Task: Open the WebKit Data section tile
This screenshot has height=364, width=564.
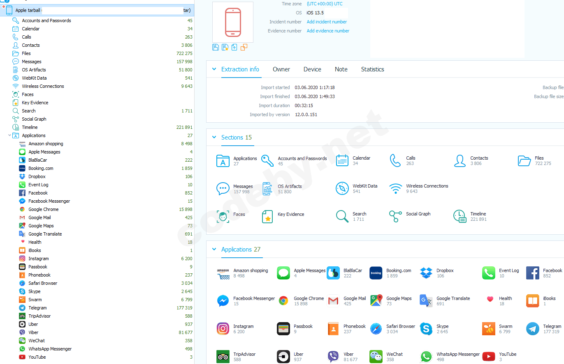Action: pyautogui.click(x=357, y=188)
